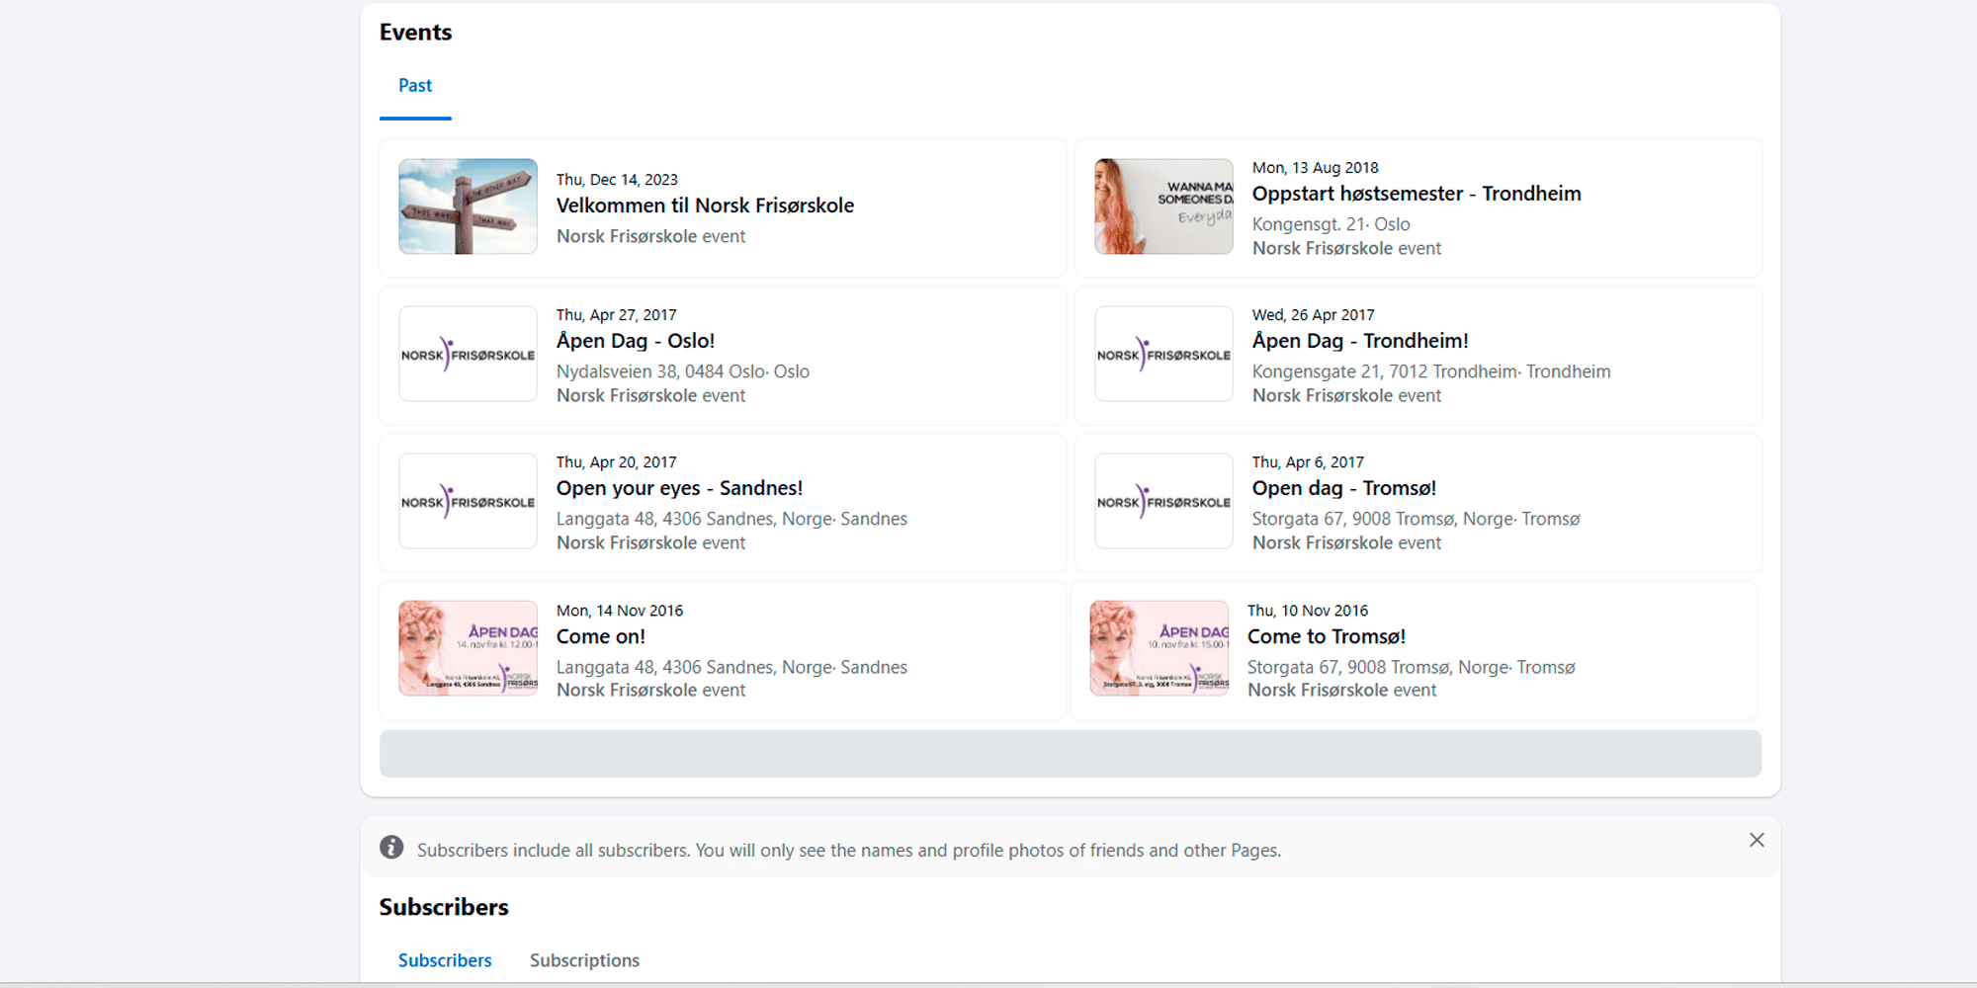Select the Subscribers tab
Screen dimensions: 1977x988
pos(445,960)
